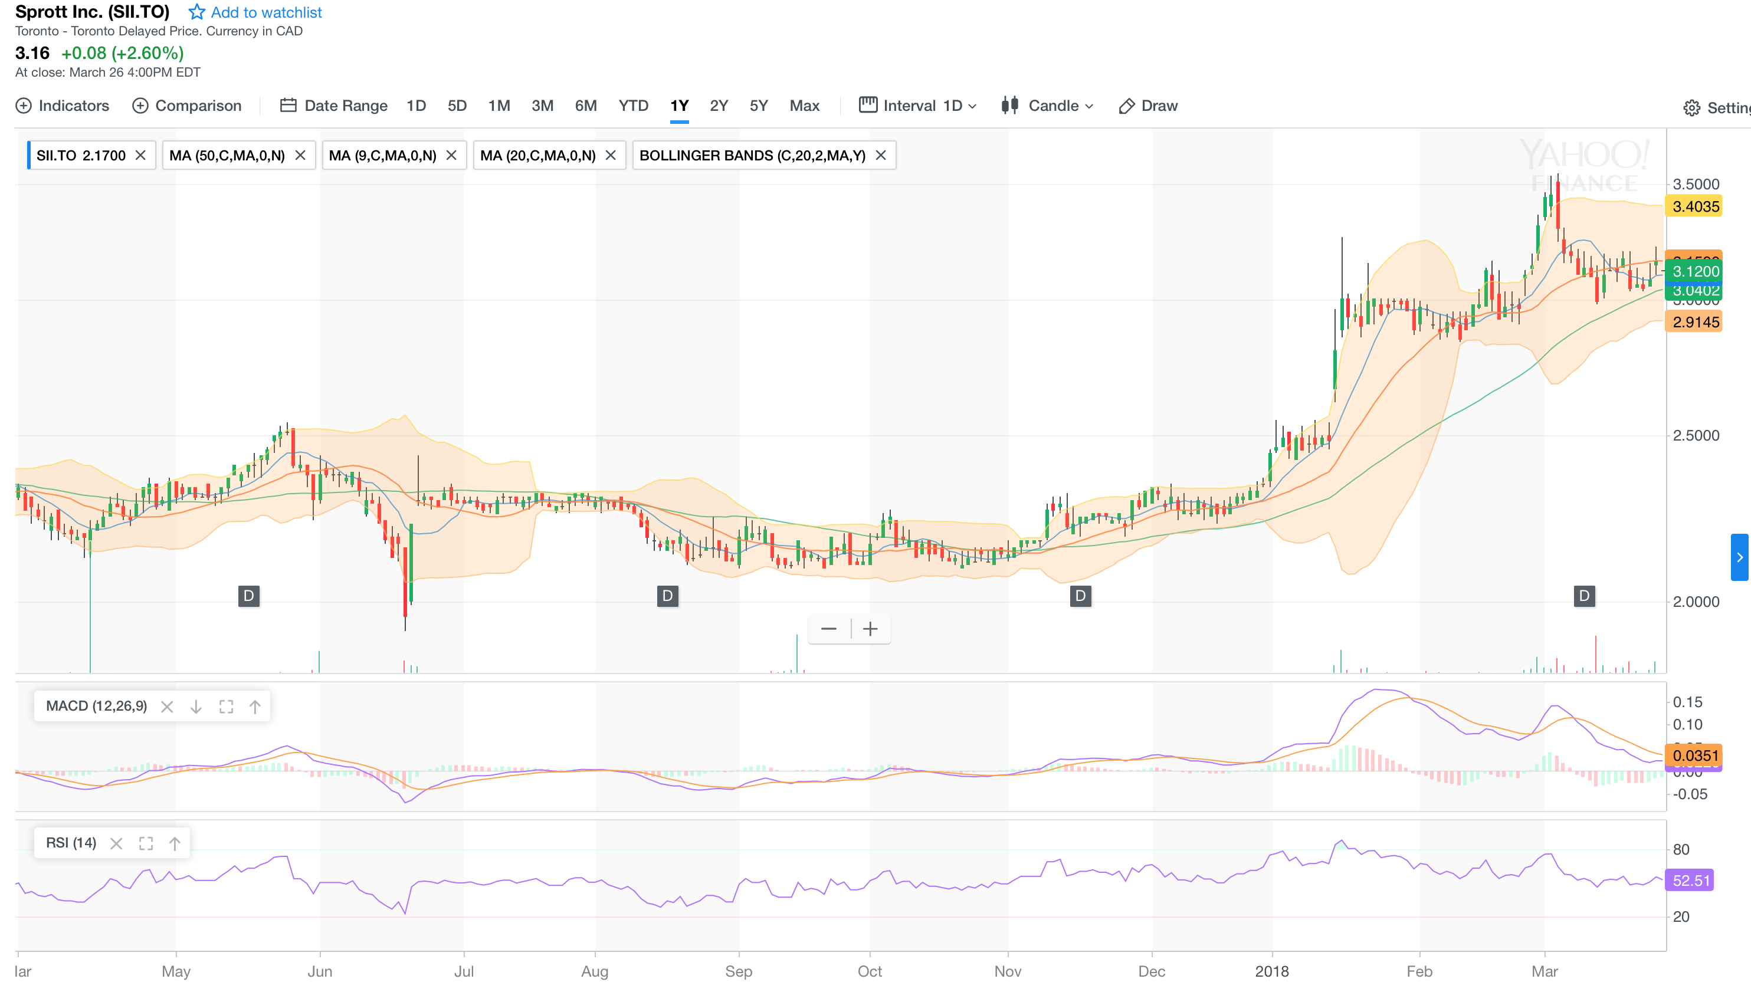Switch to the 5Y range tab
Screen dimensions: 1751x992
pos(758,106)
